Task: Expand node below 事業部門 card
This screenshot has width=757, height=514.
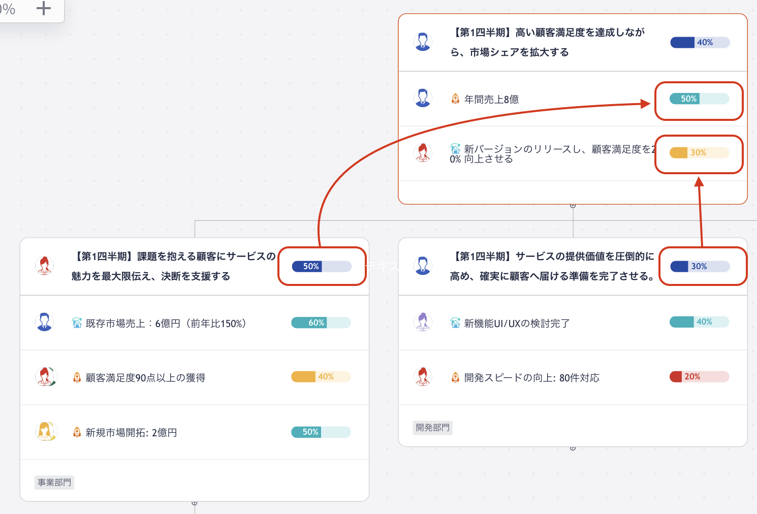Action: (195, 503)
